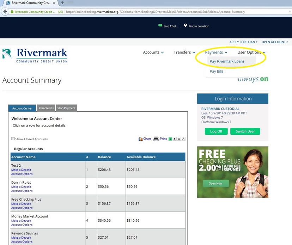Switch to the Account Center tab
292x245 pixels.
tap(22, 108)
